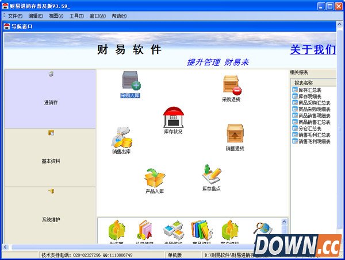Click the app icon in the title bar
Image resolution: width=345 pixels, height=260 pixels.
point(5,6)
